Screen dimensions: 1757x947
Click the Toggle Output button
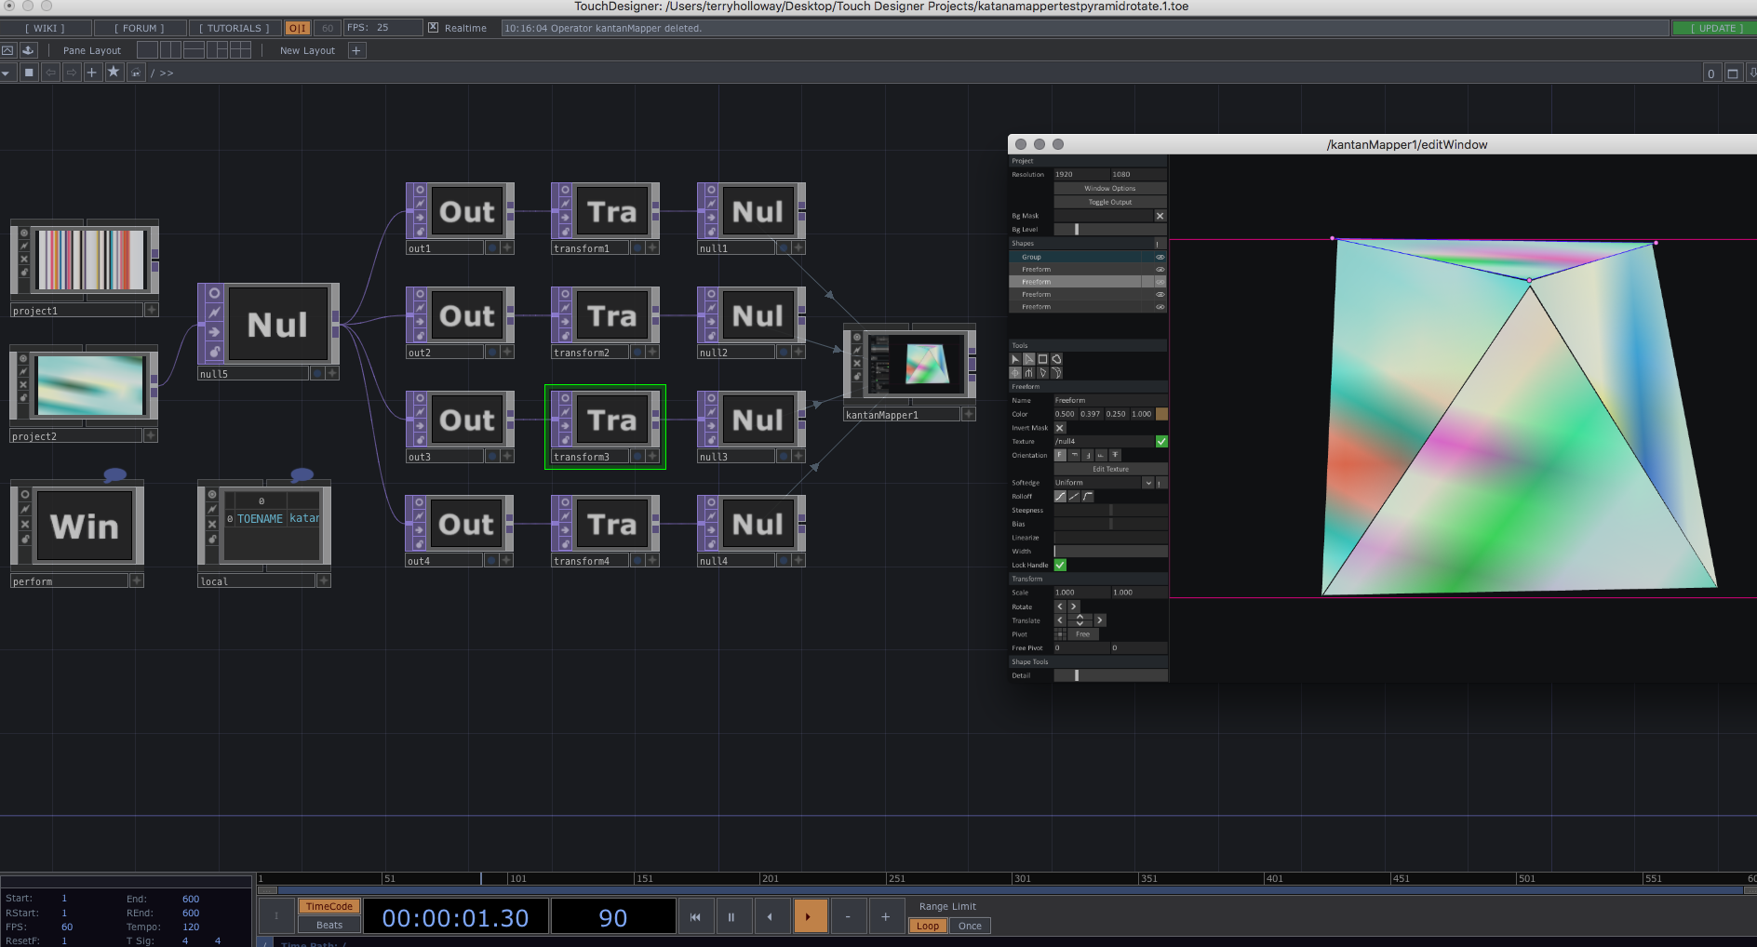(1109, 202)
